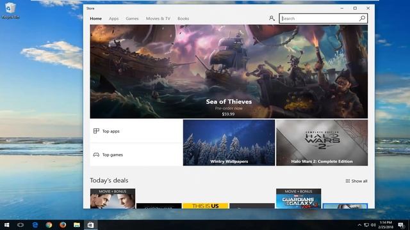Screen dimensions: 410x230
Task: Open the Top apps list
Action: pyautogui.click(x=136, y=131)
